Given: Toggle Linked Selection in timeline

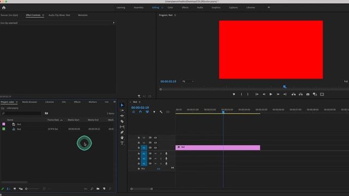Looking at the screenshot, I should (x=147, y=112).
